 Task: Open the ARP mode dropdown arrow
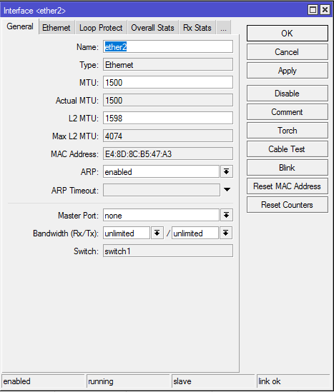[227, 172]
